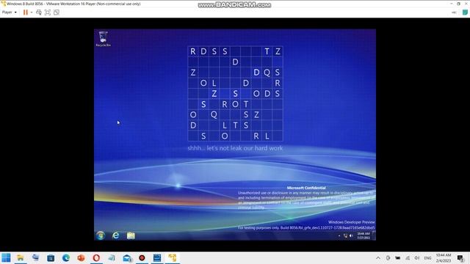The width and height of the screenshot is (470, 264).
Task: Click the Q cell between D and S
Action: (267, 73)
